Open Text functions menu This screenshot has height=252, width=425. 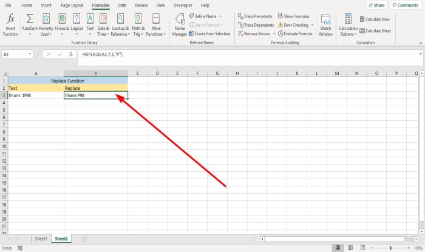click(x=90, y=25)
